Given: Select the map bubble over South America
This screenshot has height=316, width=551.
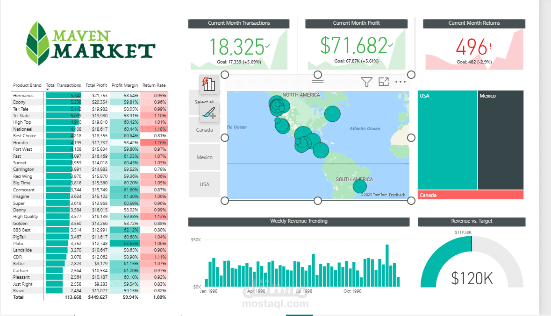Looking at the screenshot, I should pyautogui.click(x=360, y=186).
